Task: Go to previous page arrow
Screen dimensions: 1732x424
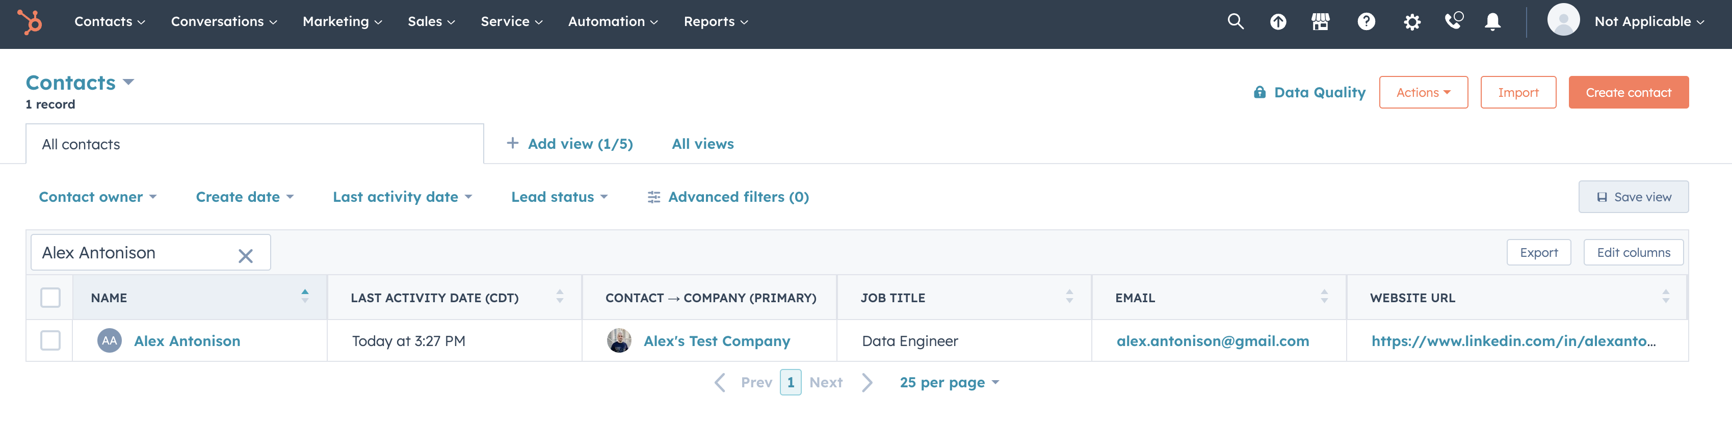Action: [x=720, y=382]
